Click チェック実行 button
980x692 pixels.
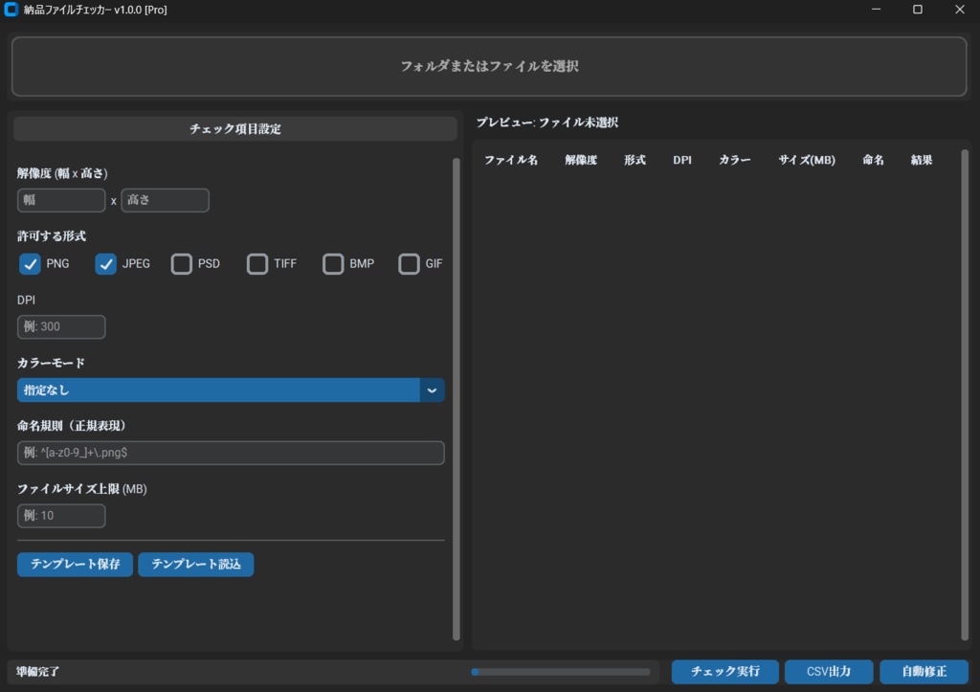[x=725, y=671]
